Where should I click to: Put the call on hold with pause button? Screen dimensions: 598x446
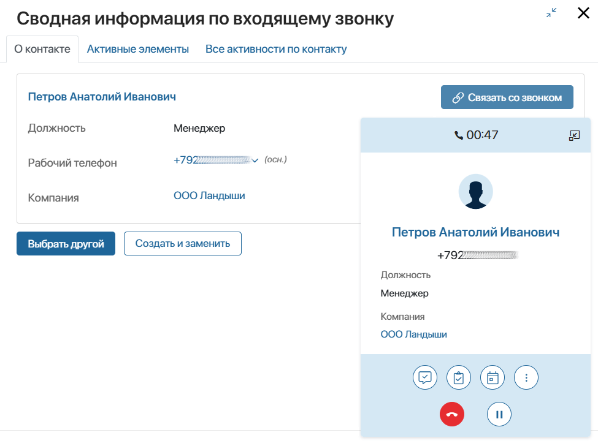pyautogui.click(x=499, y=414)
